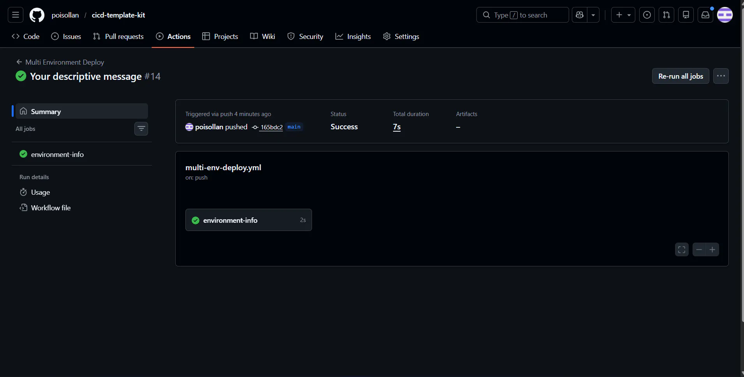The height and width of the screenshot is (377, 744).
Task: Open the Copilot chat icon
Action: 580,15
